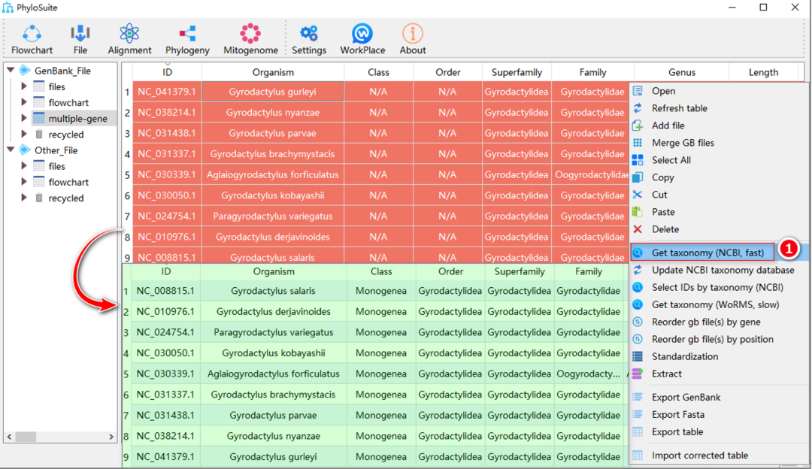Click the Copy icon in context menu
The image size is (812, 469).
coord(638,177)
